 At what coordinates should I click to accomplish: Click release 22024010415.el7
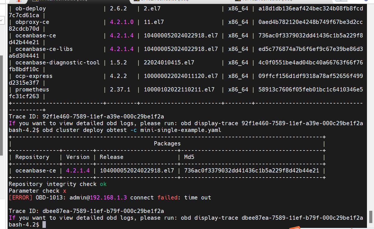(x=169, y=62)
